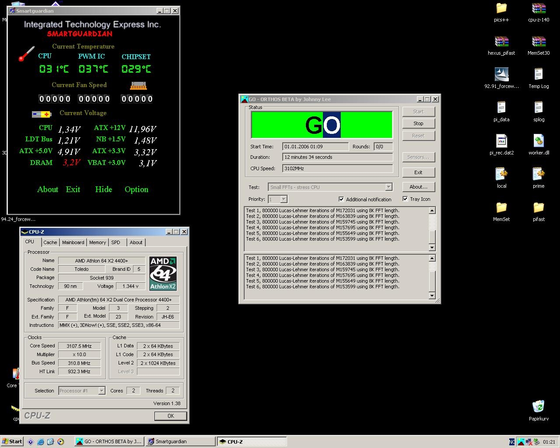Open the Test type dropdown in ORTHOS
This screenshot has width=560, height=448.
point(388,187)
